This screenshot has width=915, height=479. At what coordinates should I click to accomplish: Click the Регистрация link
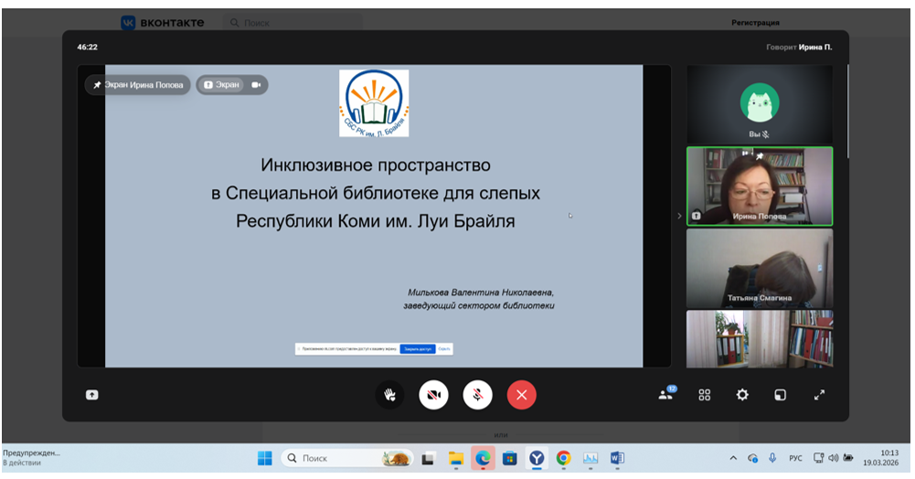pos(756,23)
